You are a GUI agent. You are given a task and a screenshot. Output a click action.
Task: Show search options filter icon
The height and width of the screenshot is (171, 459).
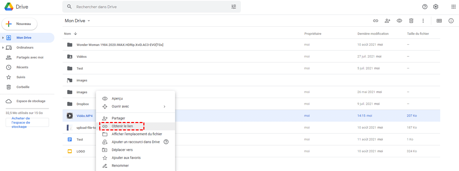pos(234,7)
